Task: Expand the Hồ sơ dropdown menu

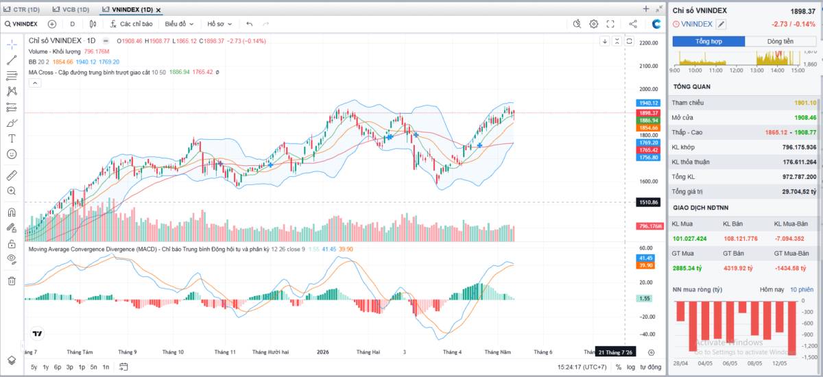Action: (x=220, y=24)
